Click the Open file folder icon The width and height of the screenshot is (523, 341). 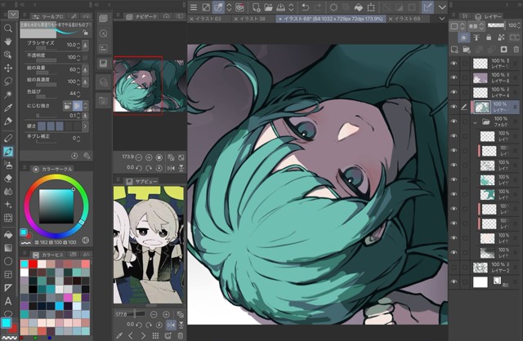269,7
